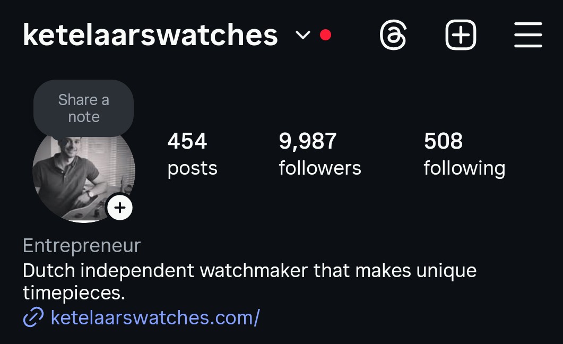Click the link chain icon
The height and width of the screenshot is (344, 563).
pyautogui.click(x=33, y=317)
